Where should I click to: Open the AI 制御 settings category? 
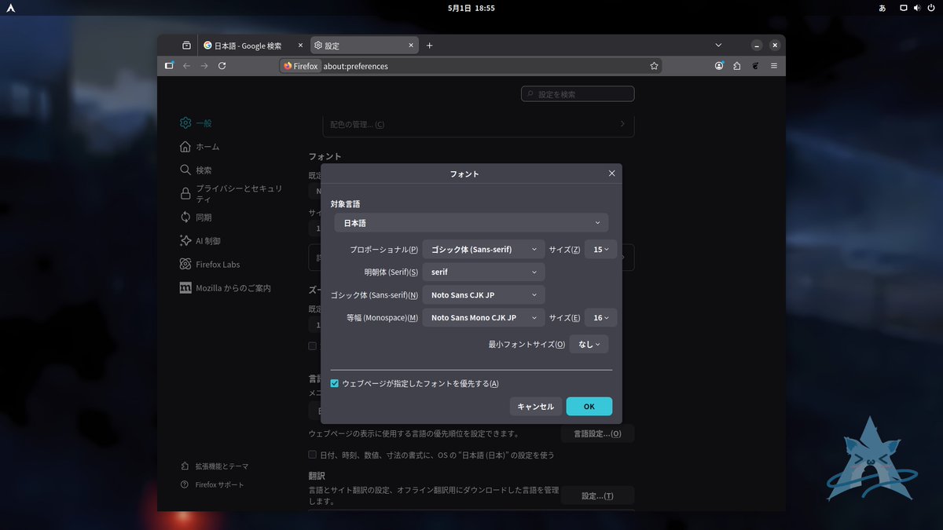pyautogui.click(x=200, y=240)
